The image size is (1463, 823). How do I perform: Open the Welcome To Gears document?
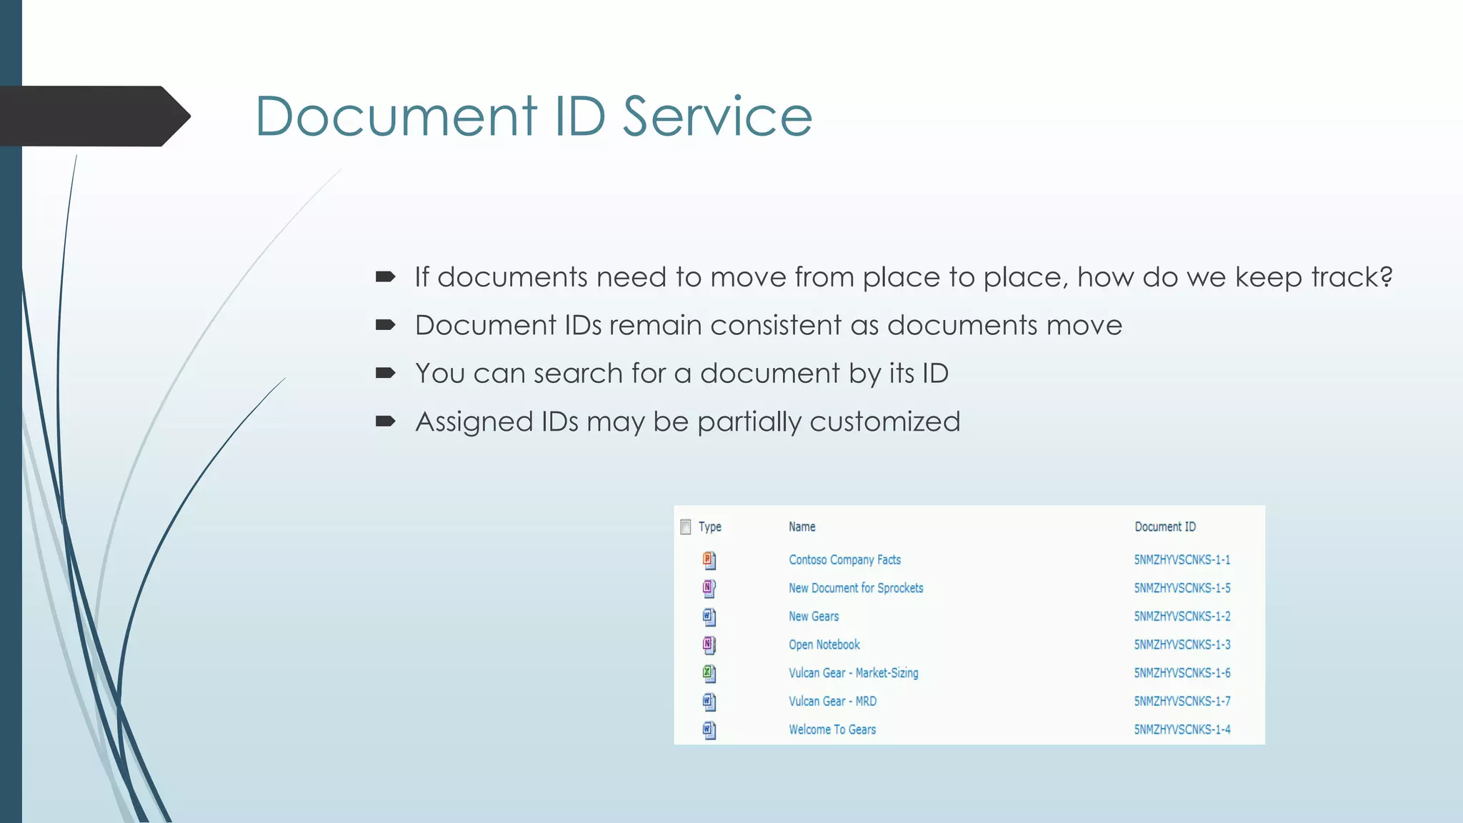(x=832, y=729)
